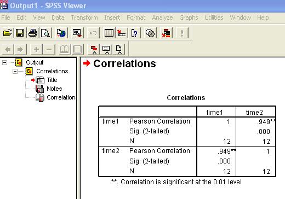
Task: Click the time1 column header
Action: [215, 113]
